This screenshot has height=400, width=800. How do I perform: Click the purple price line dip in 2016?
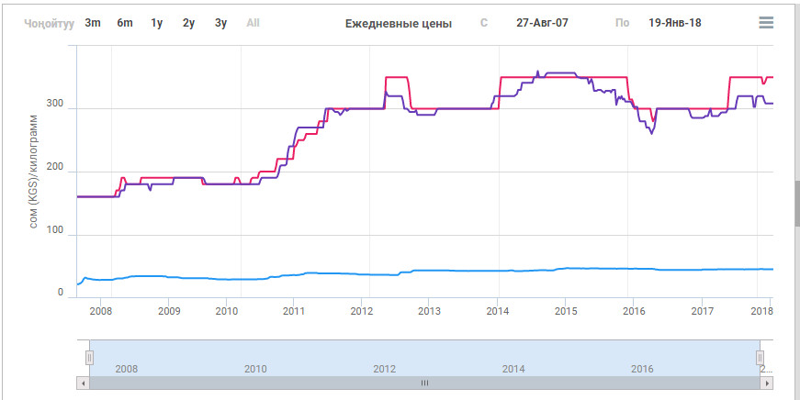click(652, 133)
